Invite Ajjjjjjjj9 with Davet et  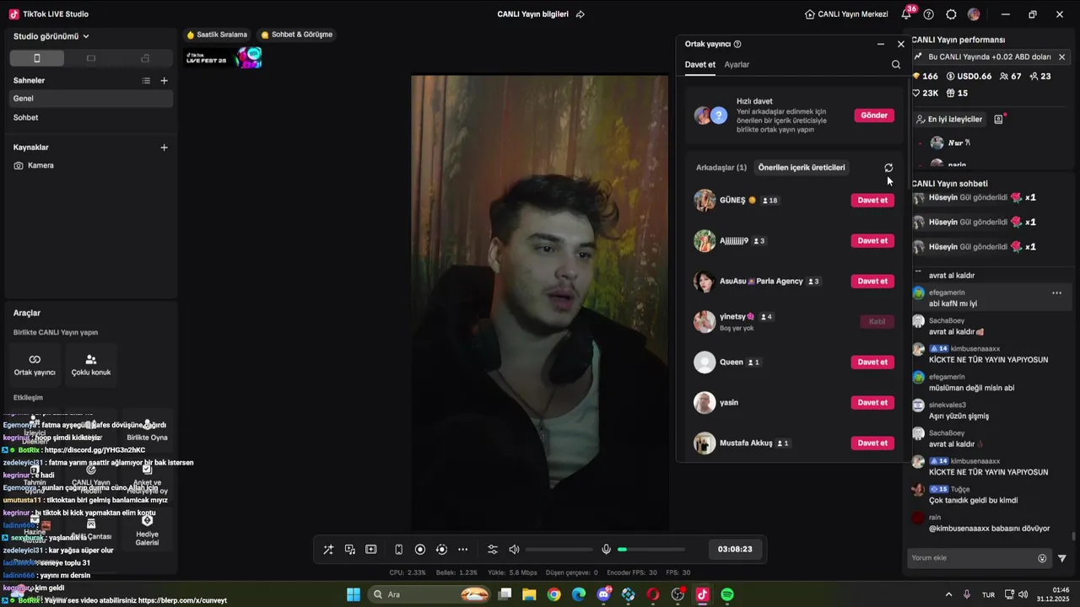(872, 241)
